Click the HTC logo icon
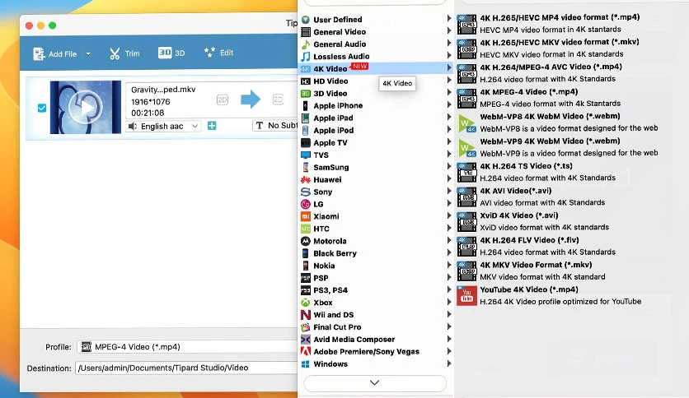Image resolution: width=689 pixels, height=398 pixels. [306, 229]
